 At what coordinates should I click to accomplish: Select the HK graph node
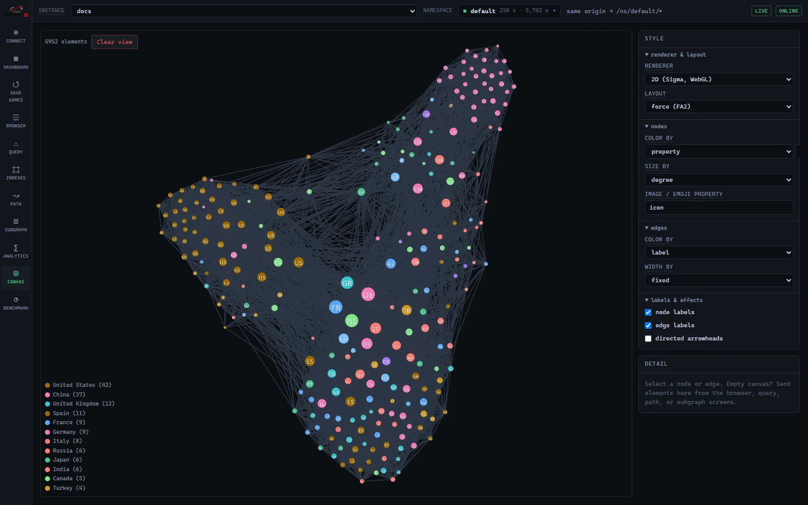439,160
